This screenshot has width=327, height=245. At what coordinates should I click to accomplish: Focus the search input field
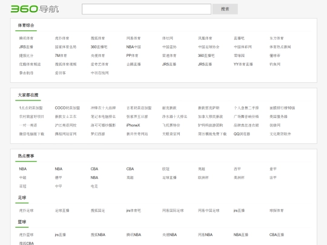[x=147, y=9]
